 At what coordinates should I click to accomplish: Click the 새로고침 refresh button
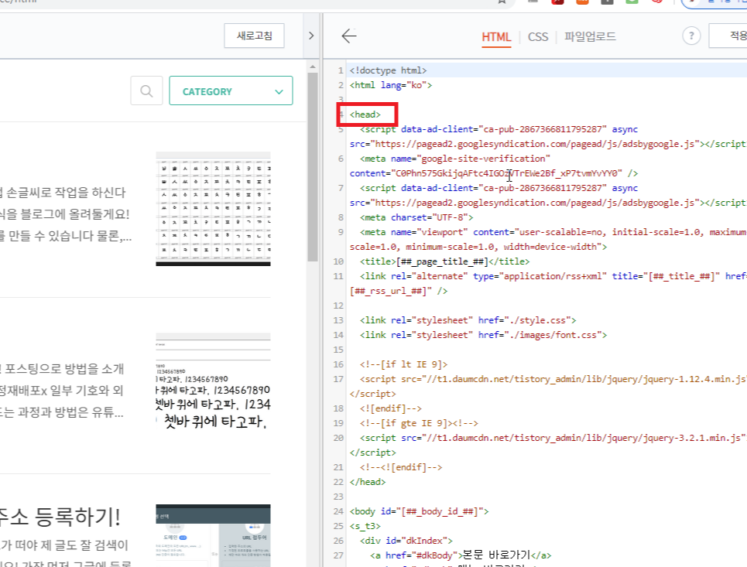(x=255, y=36)
